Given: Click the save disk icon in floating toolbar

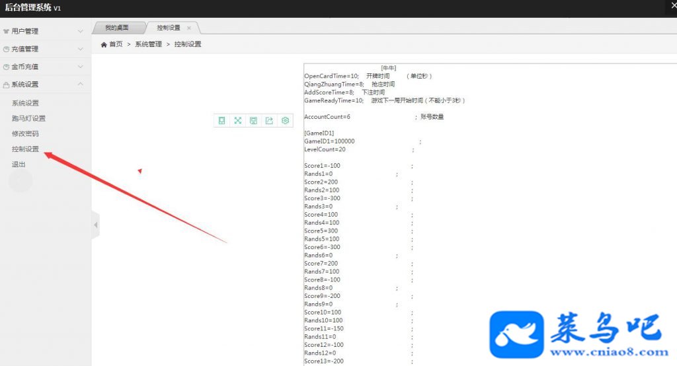Looking at the screenshot, I should pyautogui.click(x=253, y=120).
